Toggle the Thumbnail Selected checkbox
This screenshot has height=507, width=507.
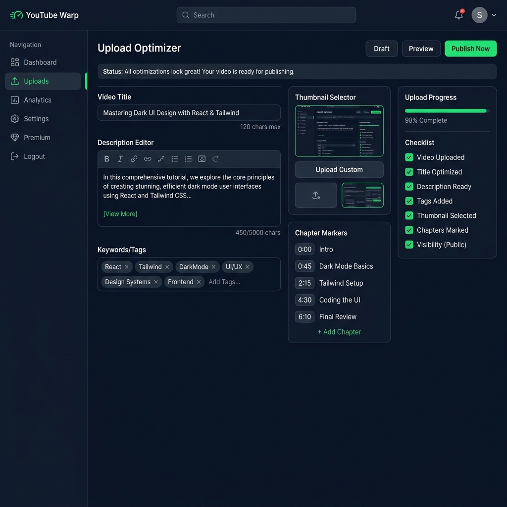tap(409, 216)
